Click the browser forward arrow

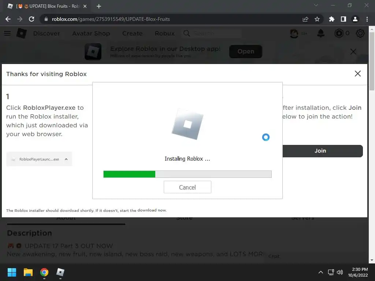point(20,19)
